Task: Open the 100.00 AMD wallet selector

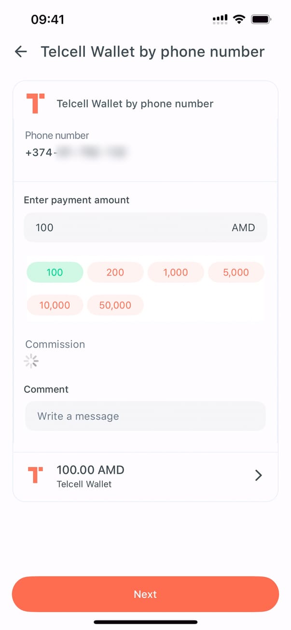Action: 145,476
